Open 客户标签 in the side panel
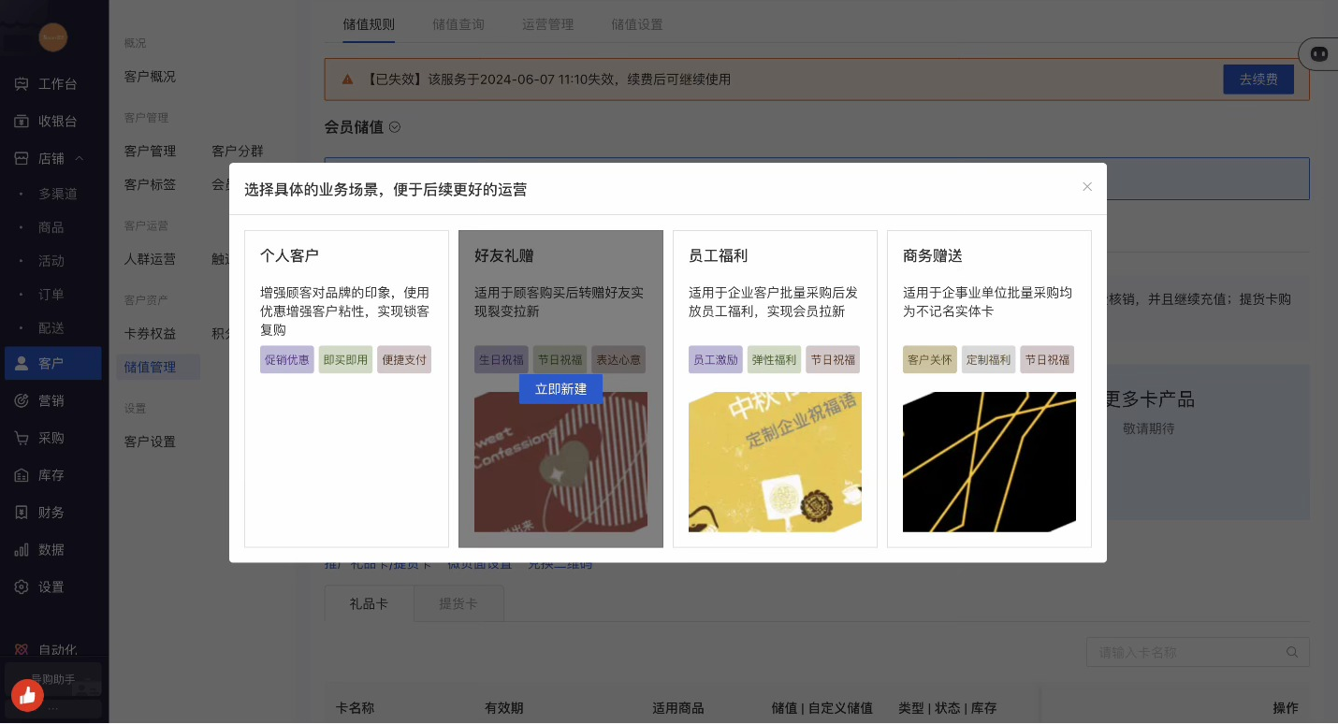1338x724 pixels. click(150, 185)
